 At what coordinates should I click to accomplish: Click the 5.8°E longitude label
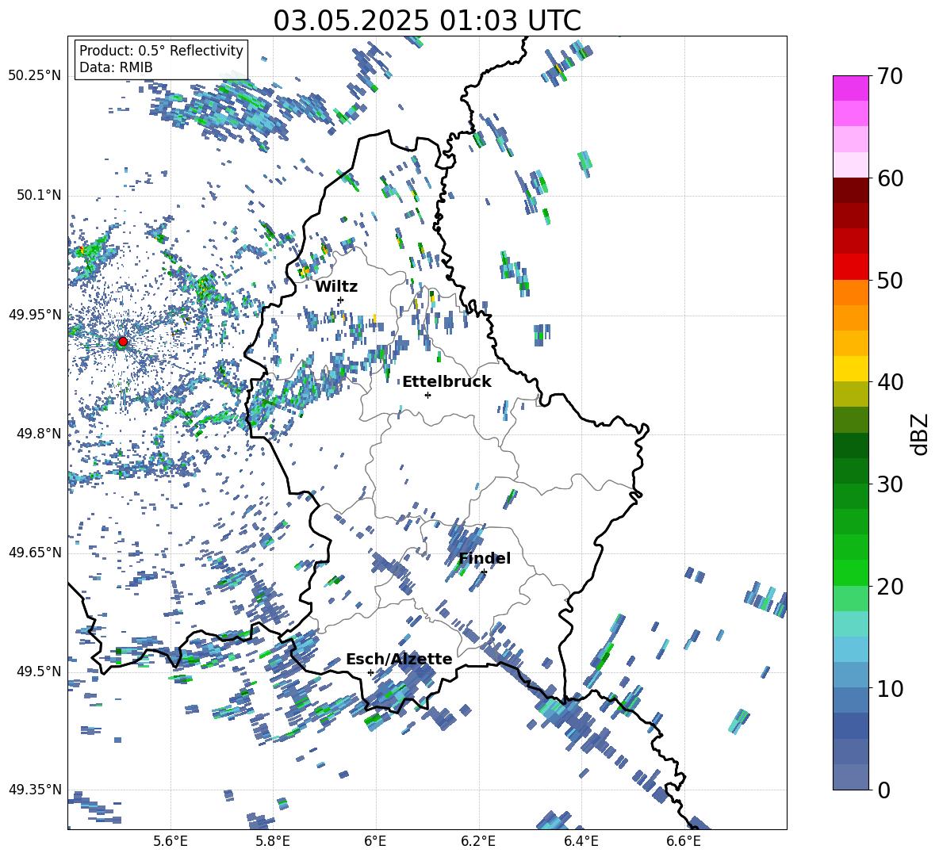(x=273, y=841)
